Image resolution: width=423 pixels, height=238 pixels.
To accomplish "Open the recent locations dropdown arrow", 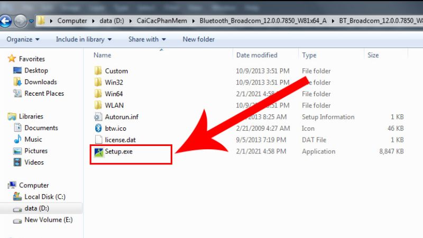I will (x=31, y=21).
